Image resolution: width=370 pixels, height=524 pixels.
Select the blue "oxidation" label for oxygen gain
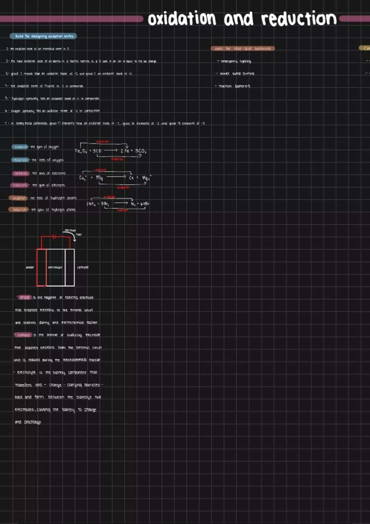pyautogui.click(x=20, y=147)
